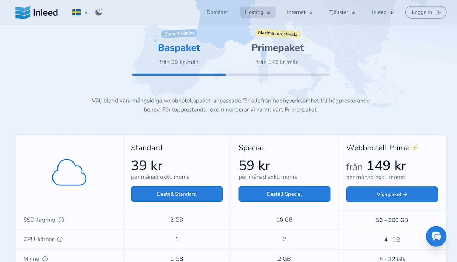The height and width of the screenshot is (262, 457).
Task: Click the lightning bolt beside Webbhotell Prime
Action: (x=415, y=147)
